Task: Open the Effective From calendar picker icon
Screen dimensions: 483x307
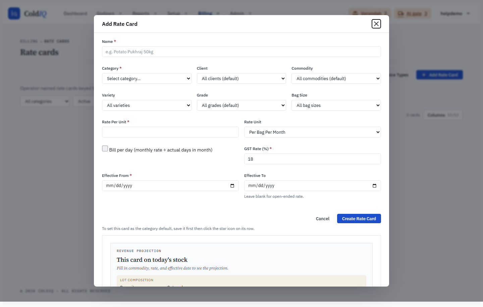Action: (232, 186)
